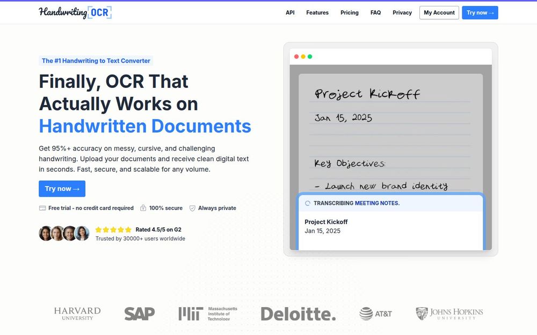Click the Harvard University logo

click(77, 314)
